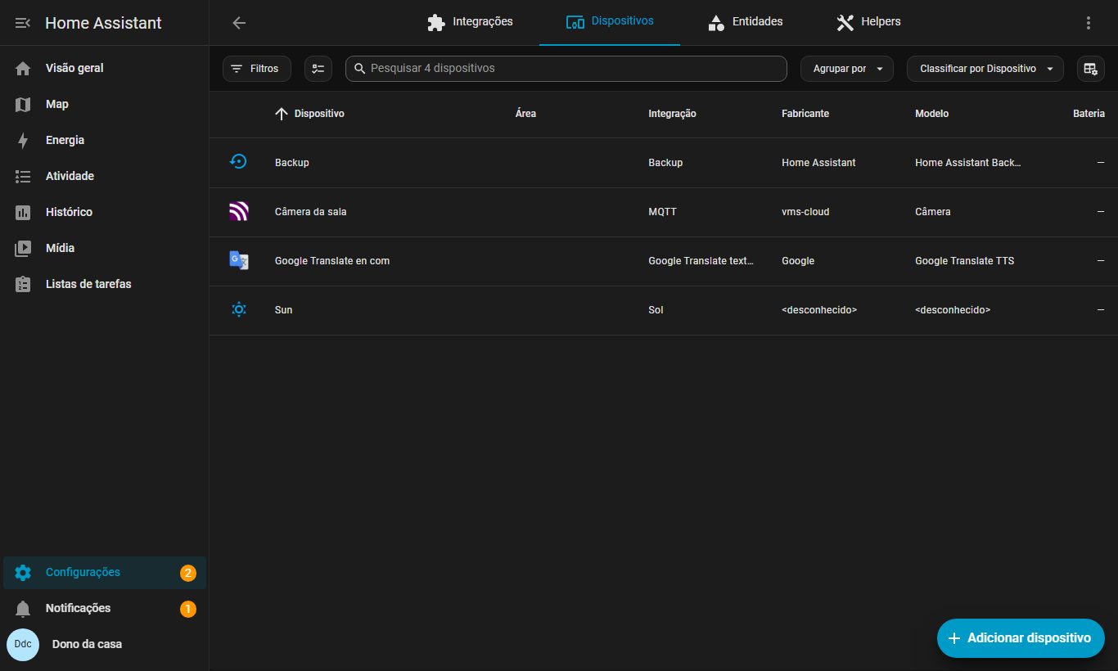Open the three-dot overflow menu

click(1089, 23)
